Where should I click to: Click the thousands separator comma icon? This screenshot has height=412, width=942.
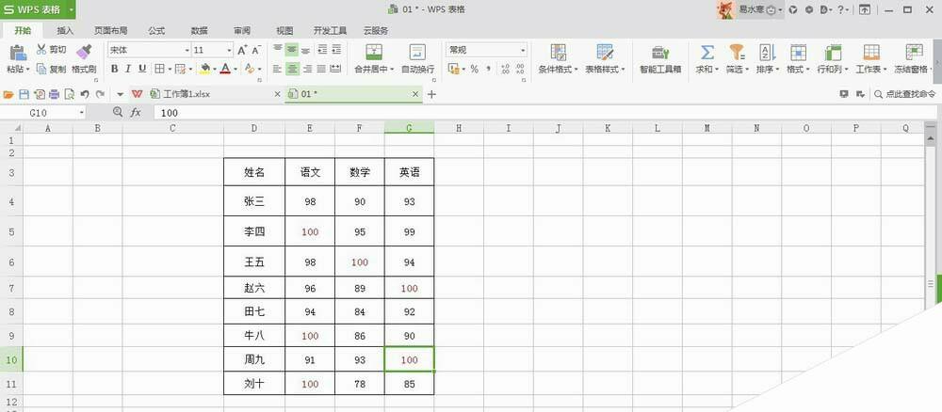(x=488, y=69)
